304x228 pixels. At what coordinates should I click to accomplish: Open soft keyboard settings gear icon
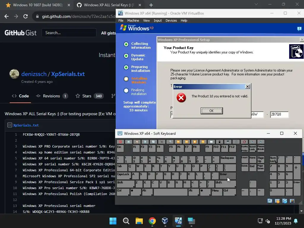click(x=277, y=201)
